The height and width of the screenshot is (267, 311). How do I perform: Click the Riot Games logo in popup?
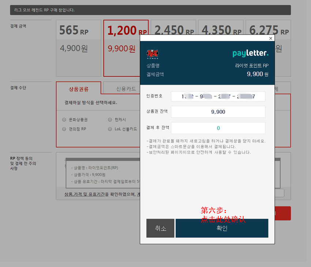pyautogui.click(x=153, y=54)
